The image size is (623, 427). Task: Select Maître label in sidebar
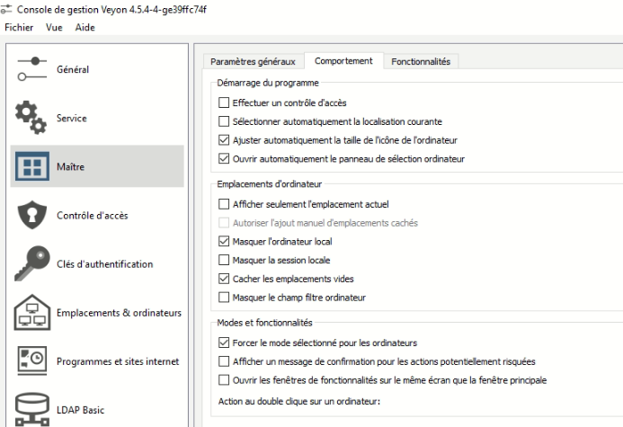coord(70,167)
